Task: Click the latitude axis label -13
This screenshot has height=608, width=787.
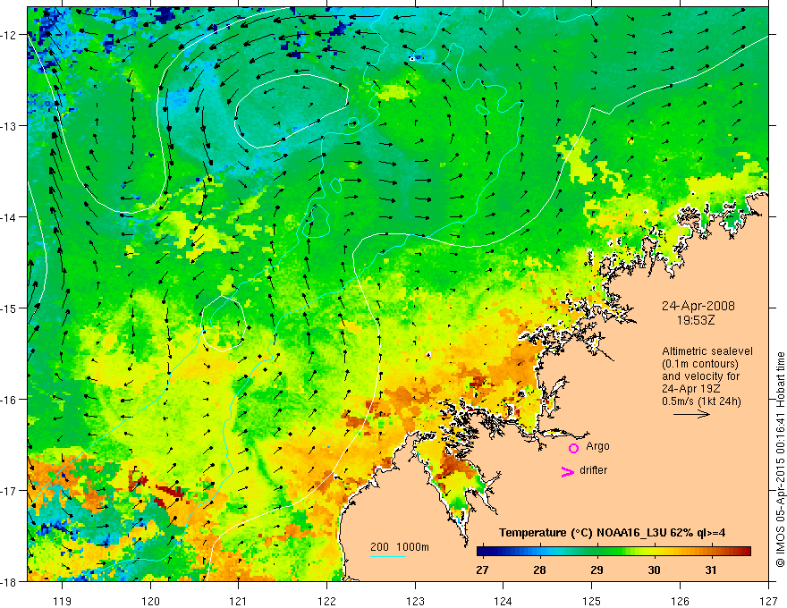Action: pos(9,125)
